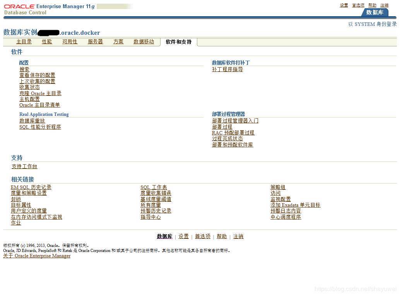Click the footer 设置 link
Viewport: 400px width, 296px height.
point(184,236)
